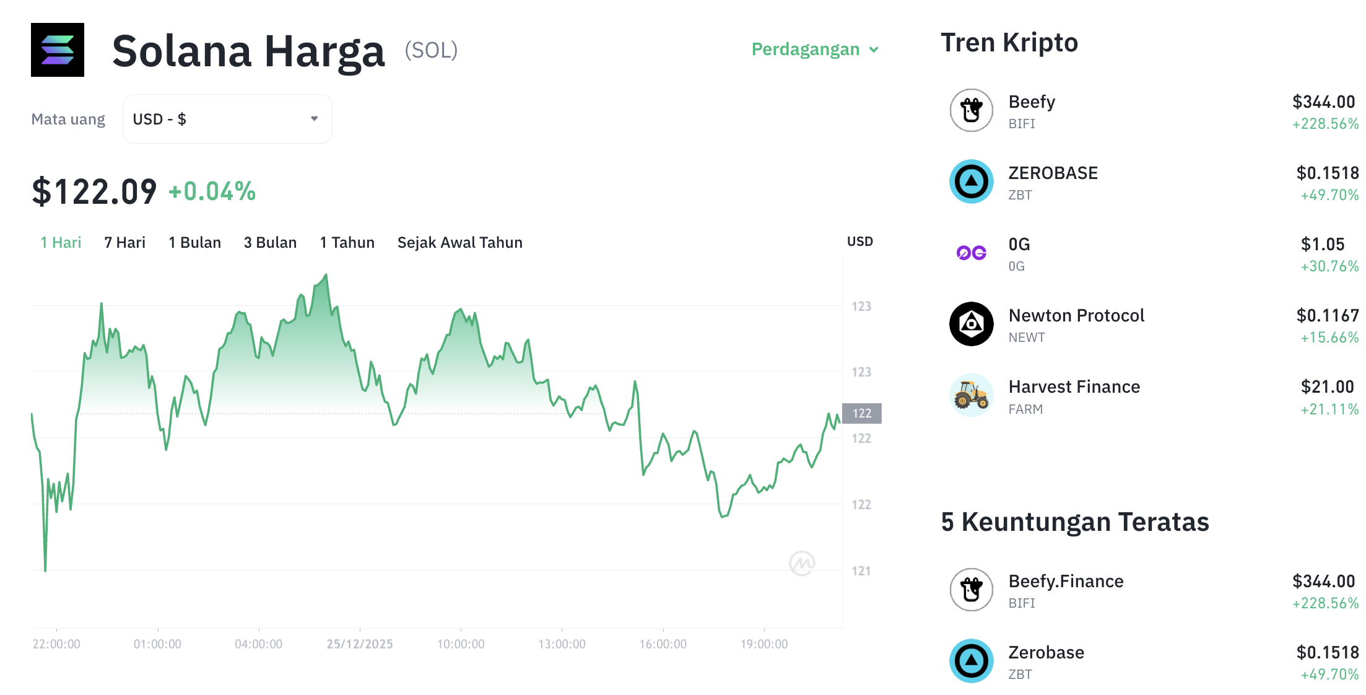The width and height of the screenshot is (1366, 695).
Task: Click the Sejak Awal Tahun option
Action: tap(459, 242)
